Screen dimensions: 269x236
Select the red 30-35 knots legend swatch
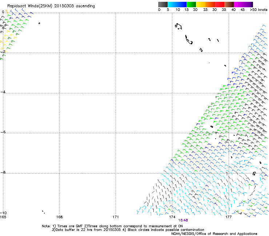point(220,4)
